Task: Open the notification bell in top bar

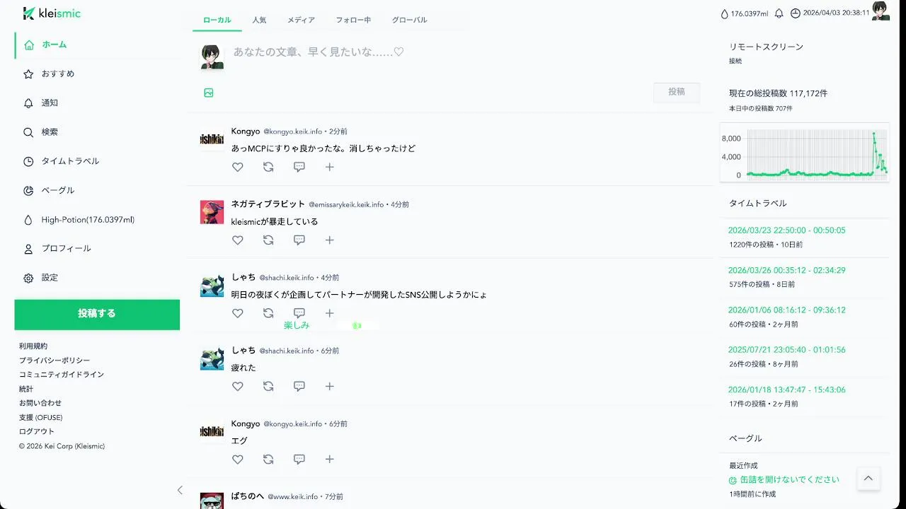Action: point(779,13)
